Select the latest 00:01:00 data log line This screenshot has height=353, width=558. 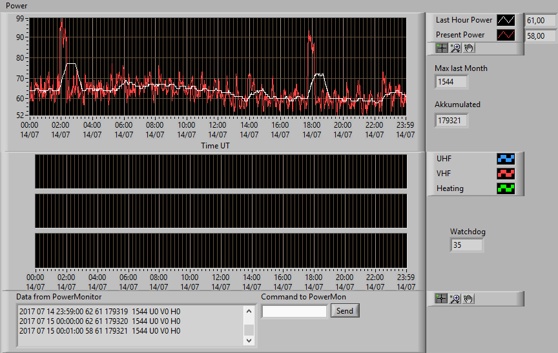(100, 331)
